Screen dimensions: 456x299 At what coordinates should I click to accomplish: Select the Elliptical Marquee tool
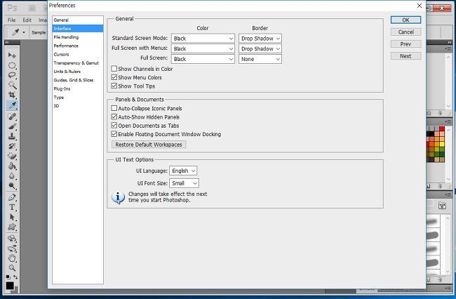[x=12, y=65]
